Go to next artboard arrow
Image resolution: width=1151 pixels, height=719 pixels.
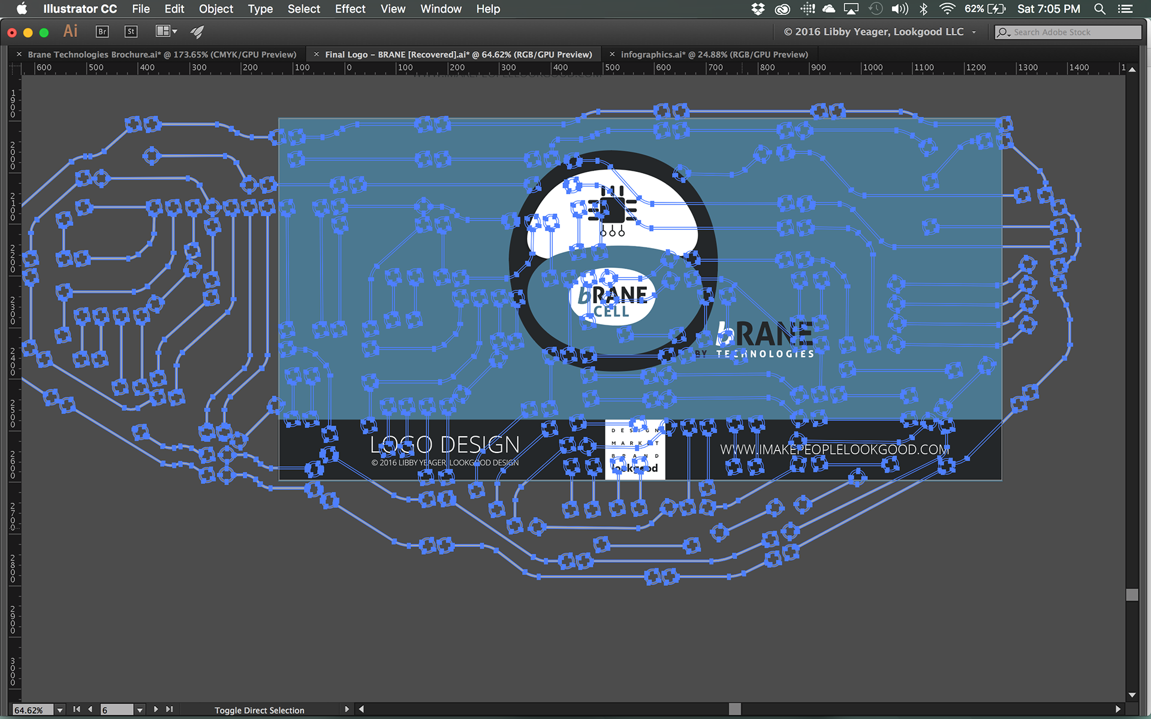click(156, 709)
